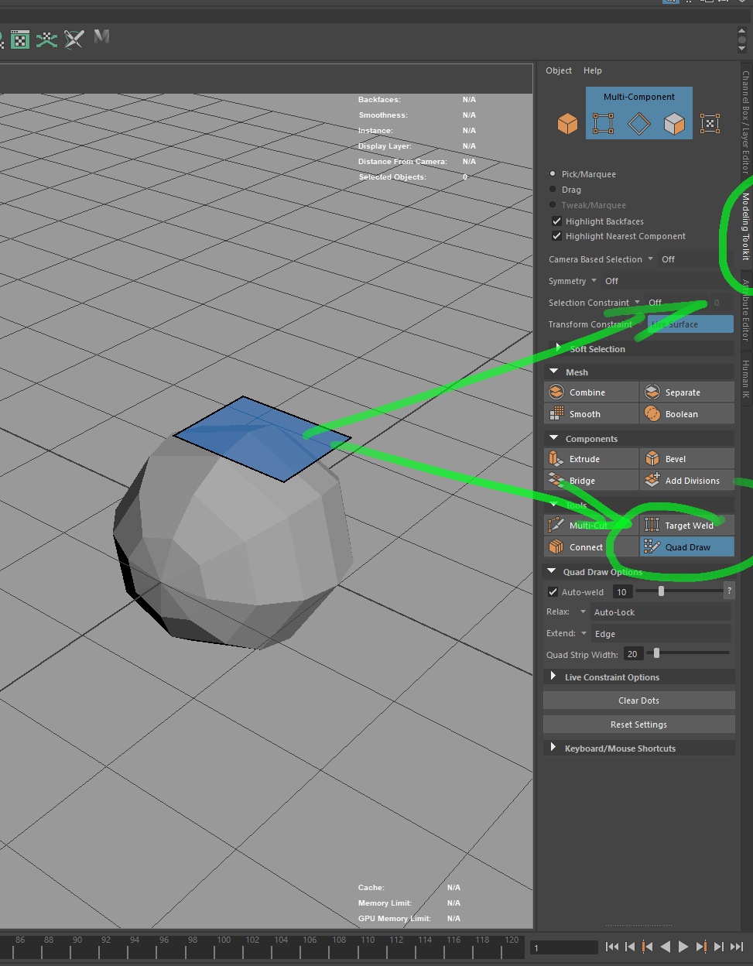The height and width of the screenshot is (966, 753).
Task: Click the Edge selection mode icon
Action: point(638,124)
